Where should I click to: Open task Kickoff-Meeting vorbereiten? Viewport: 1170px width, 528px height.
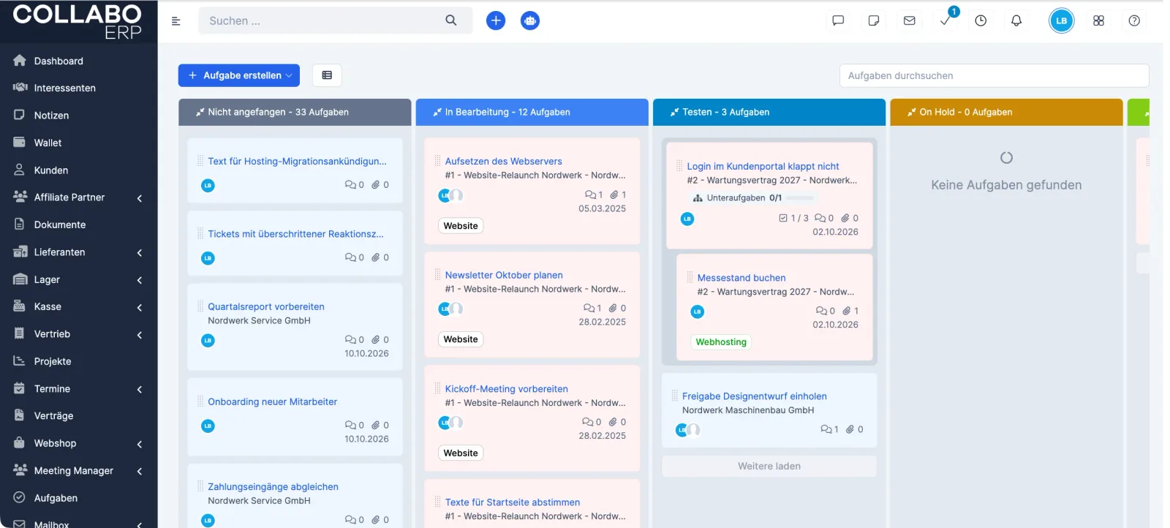pyautogui.click(x=506, y=389)
